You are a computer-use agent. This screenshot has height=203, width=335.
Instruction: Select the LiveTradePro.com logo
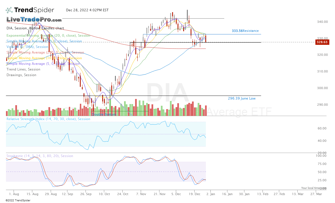click(33, 20)
